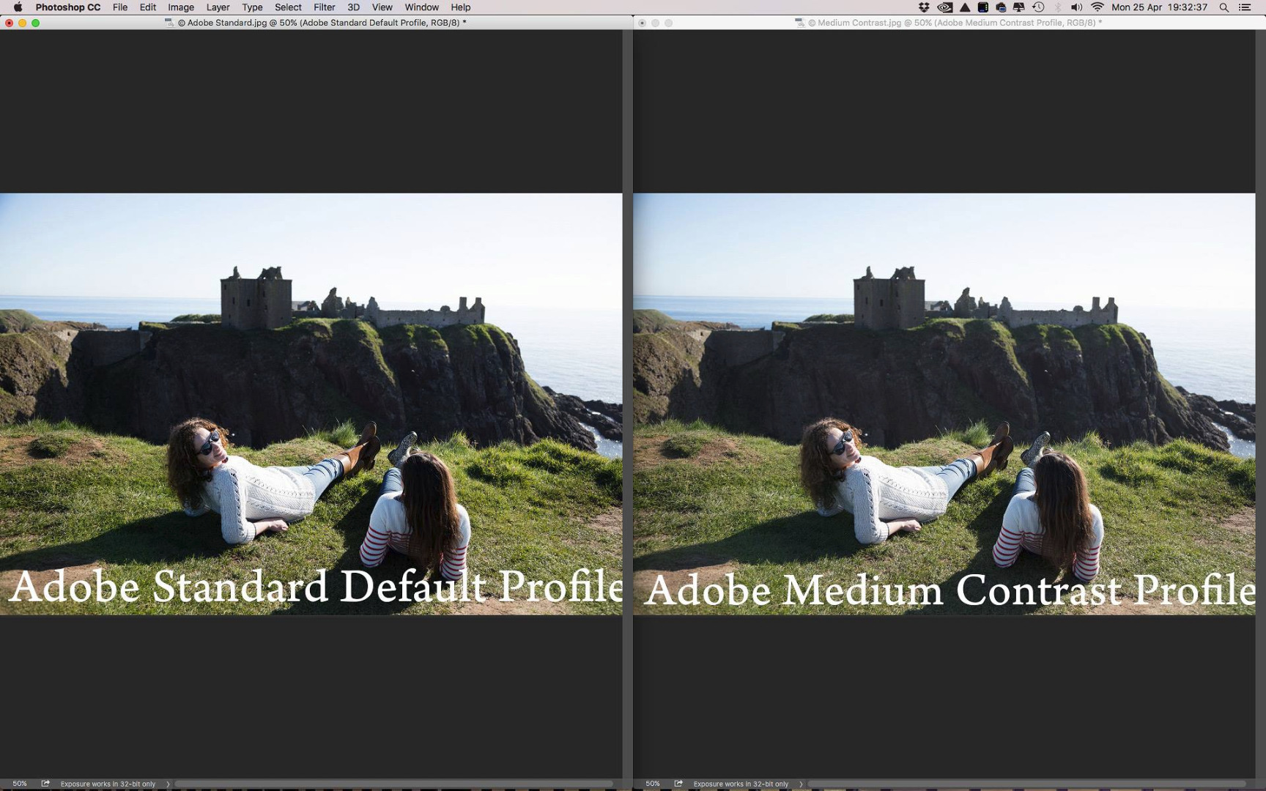Close the Adobe Standard.jpg window
Screen dimensions: 1266x791
(x=9, y=23)
